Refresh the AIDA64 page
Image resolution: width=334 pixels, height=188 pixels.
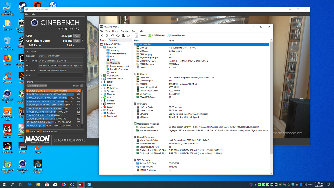pos(118,36)
